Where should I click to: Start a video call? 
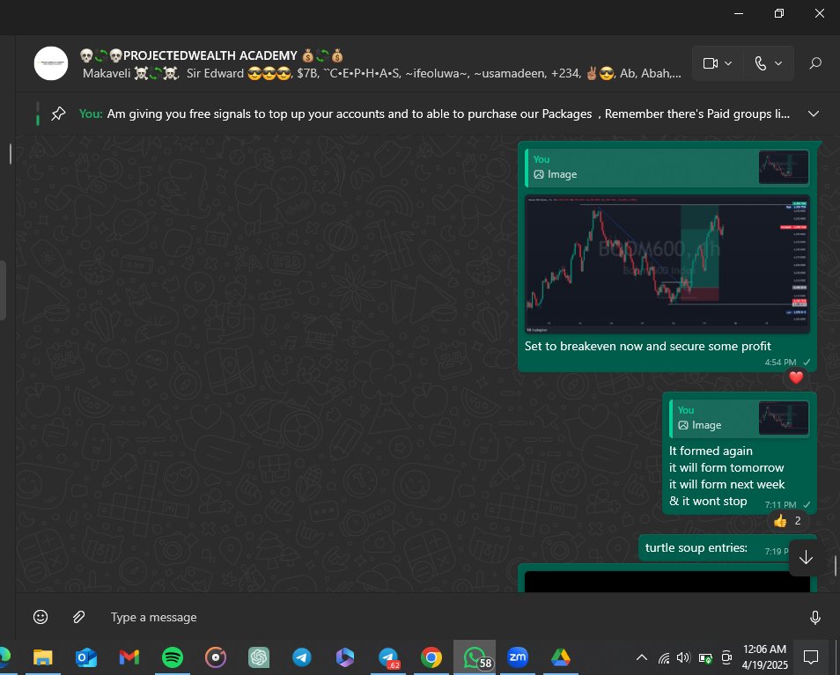[711, 63]
